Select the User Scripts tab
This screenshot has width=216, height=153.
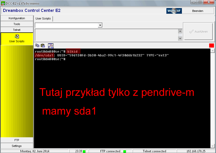[x=43, y=18]
